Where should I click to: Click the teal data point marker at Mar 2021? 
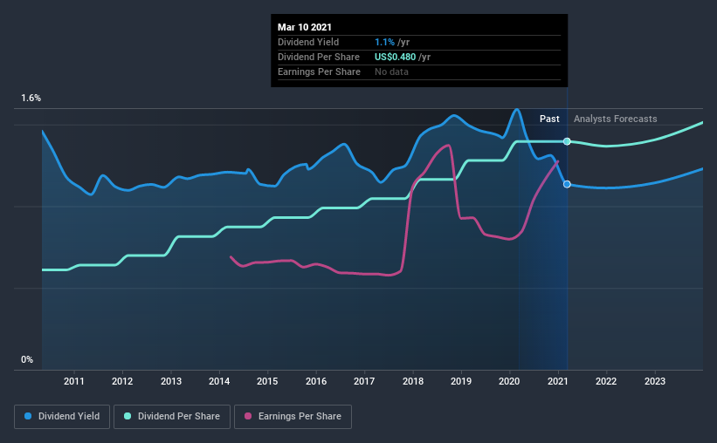tap(567, 141)
